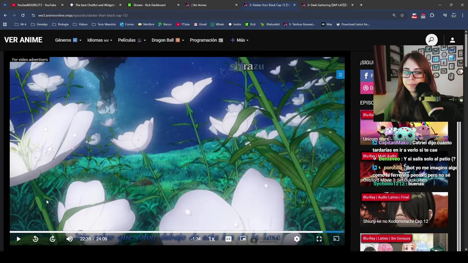Open the Correo bookmark
Image resolution: width=468 pixels, height=263 pixels.
pyautogui.click(x=127, y=24)
